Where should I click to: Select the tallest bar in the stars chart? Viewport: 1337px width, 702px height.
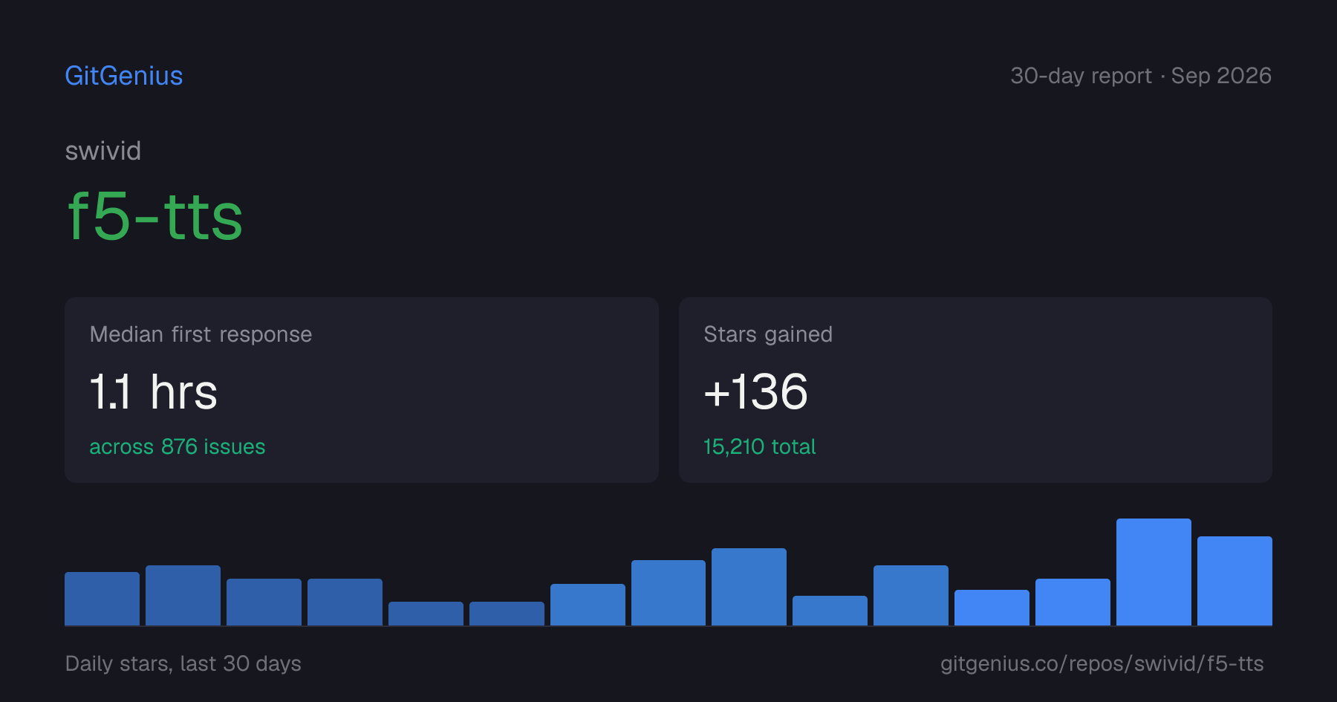coord(1154,572)
